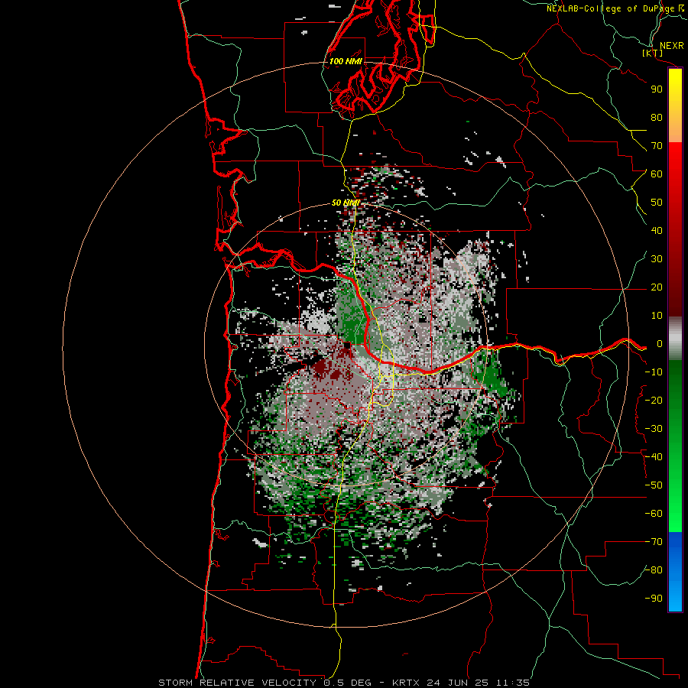Click the NEXR label above the scale
Screen dimensions: 688x688
click(x=672, y=46)
